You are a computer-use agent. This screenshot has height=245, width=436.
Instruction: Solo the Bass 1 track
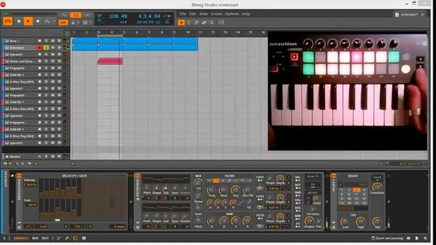46,41
